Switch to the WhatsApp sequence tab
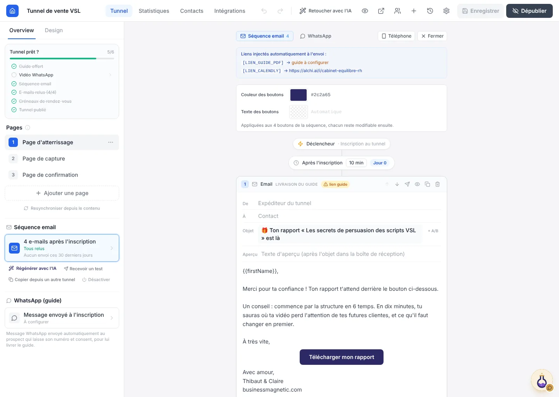Screen dimensions: 559x397 click(x=316, y=36)
